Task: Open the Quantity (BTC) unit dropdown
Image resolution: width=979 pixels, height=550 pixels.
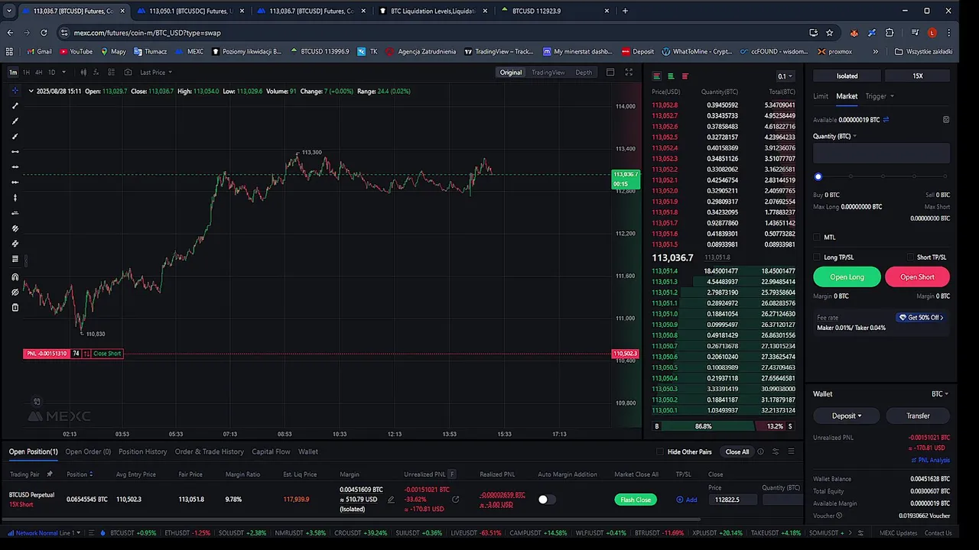Action: click(x=834, y=136)
